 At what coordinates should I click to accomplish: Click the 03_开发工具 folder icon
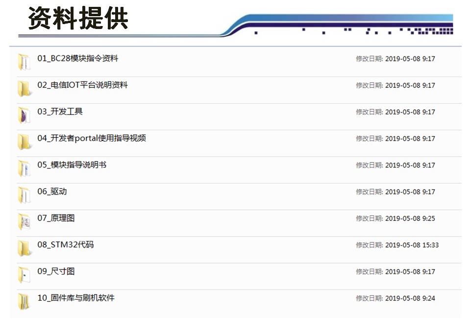click(24, 115)
